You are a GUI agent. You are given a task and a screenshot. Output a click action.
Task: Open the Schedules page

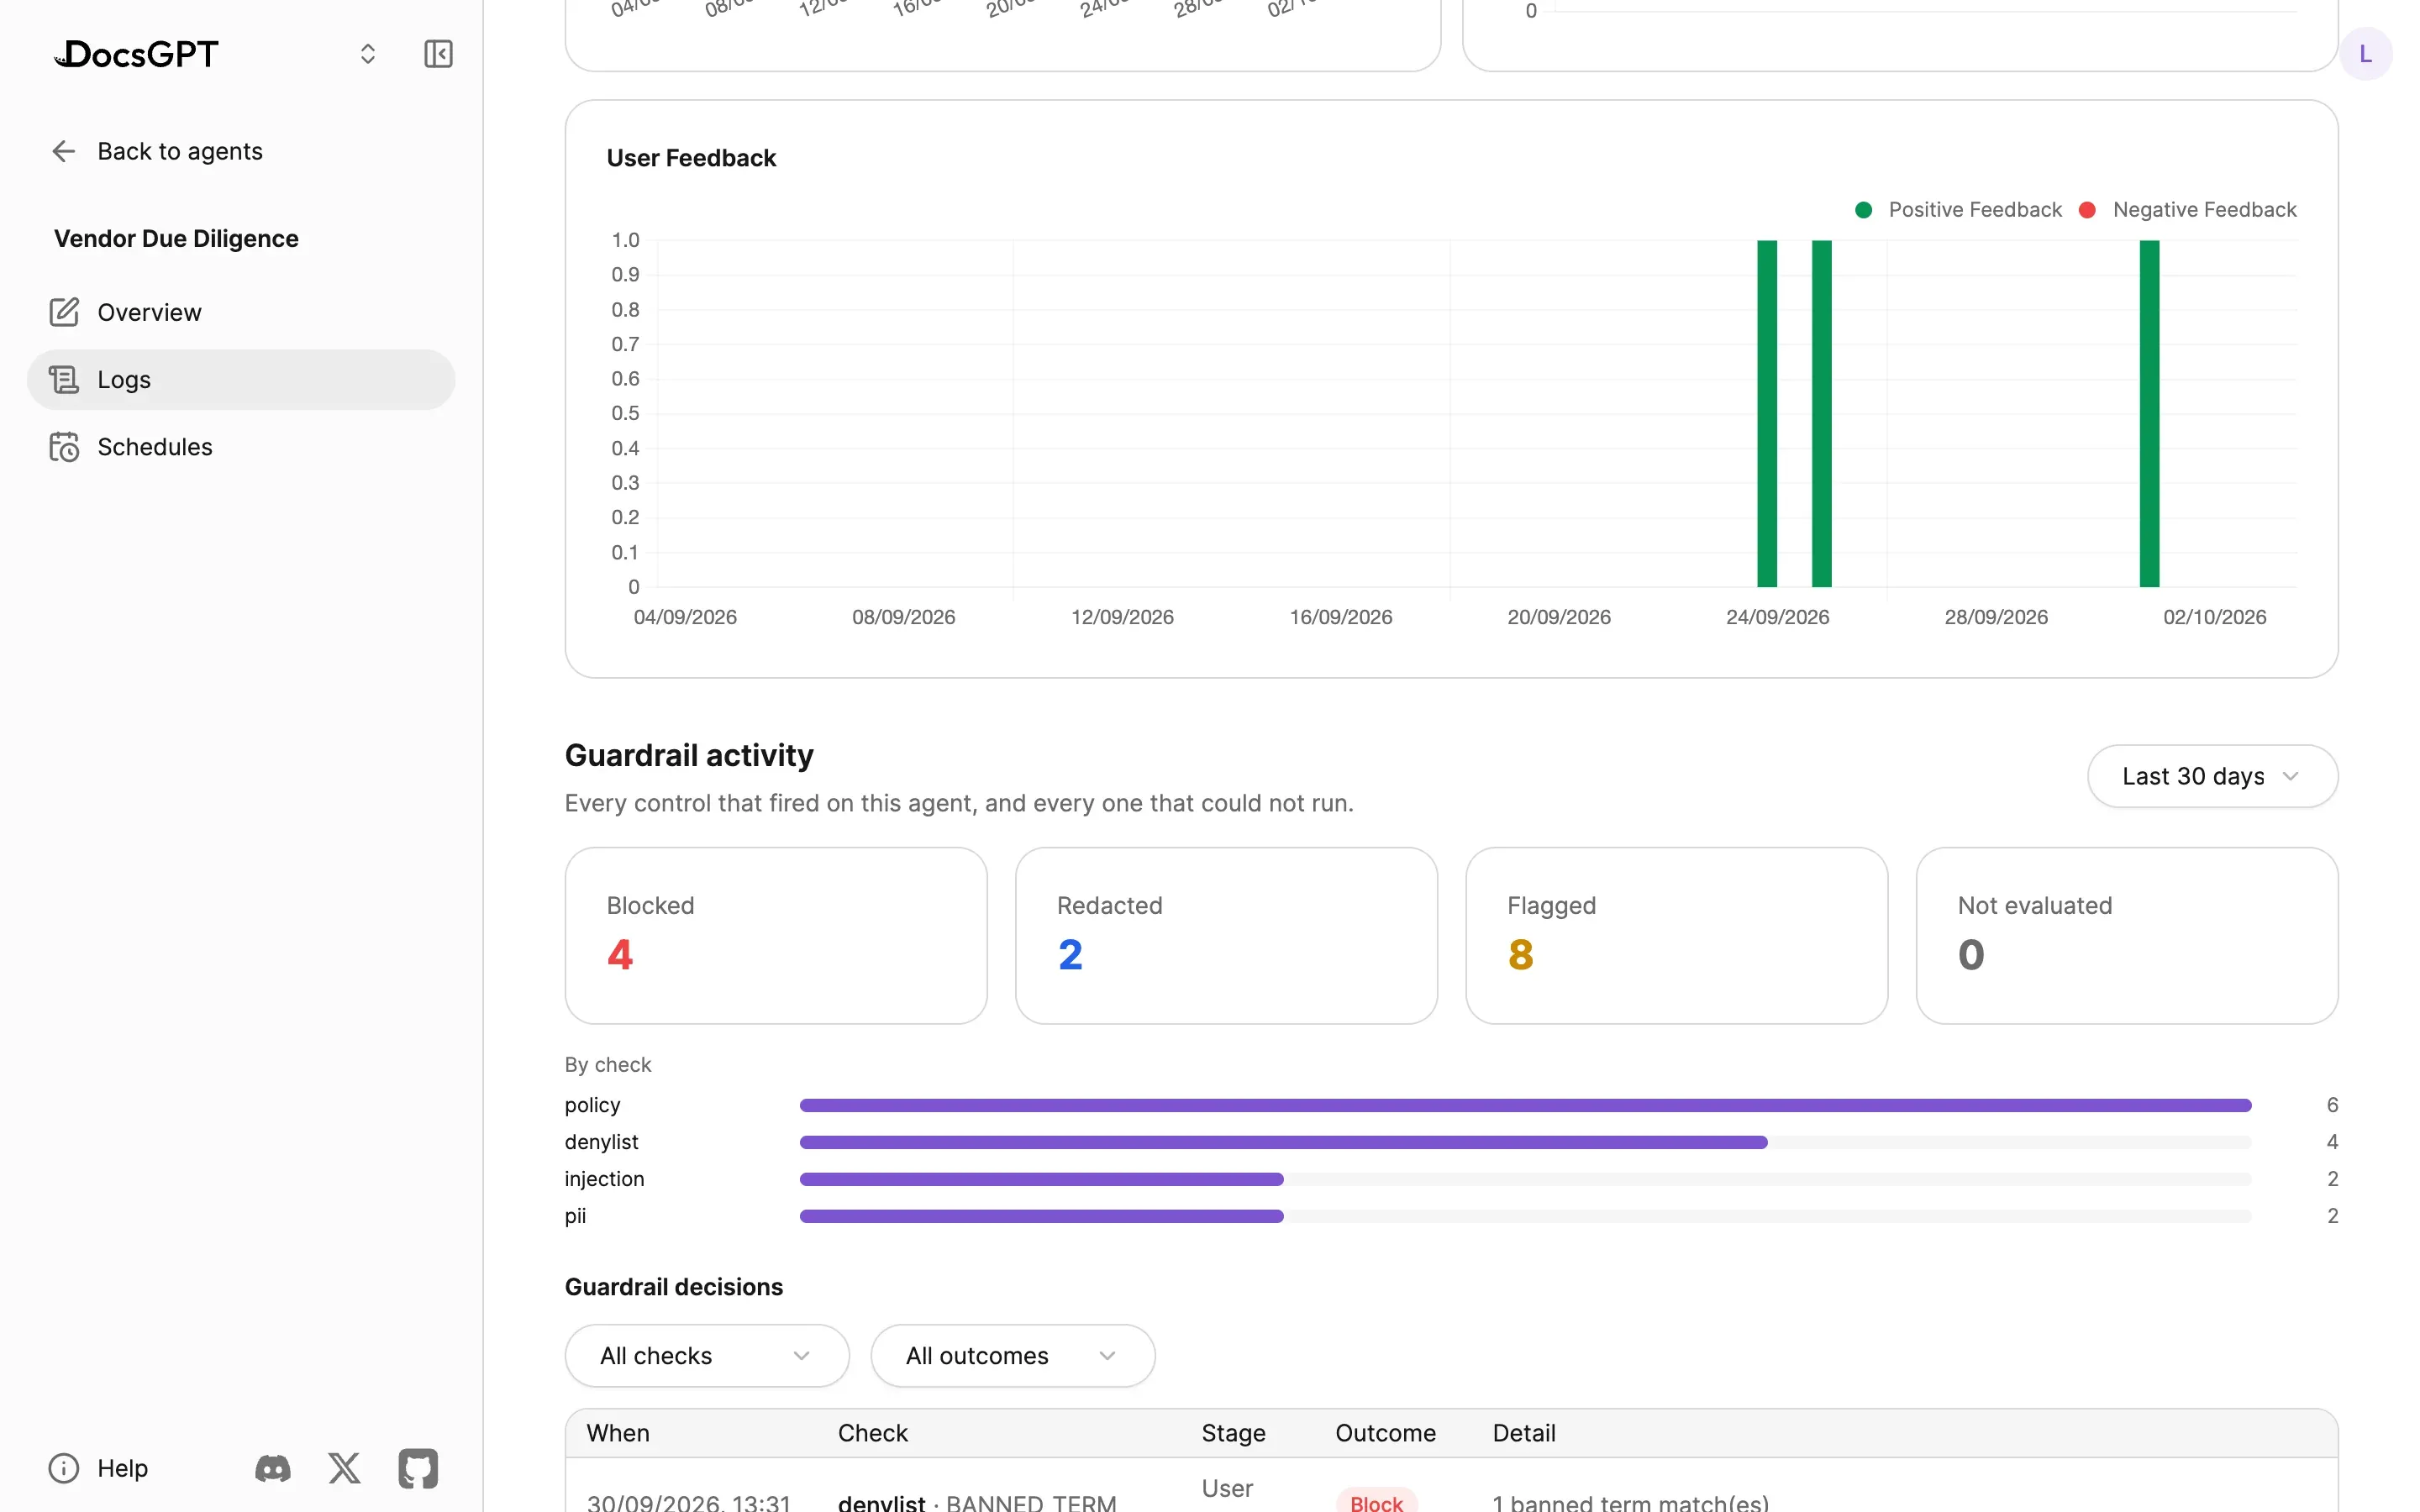click(241, 446)
